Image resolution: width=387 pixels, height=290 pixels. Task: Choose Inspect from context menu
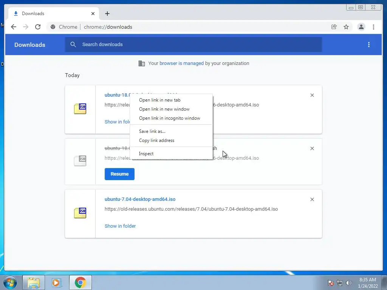(x=171, y=154)
